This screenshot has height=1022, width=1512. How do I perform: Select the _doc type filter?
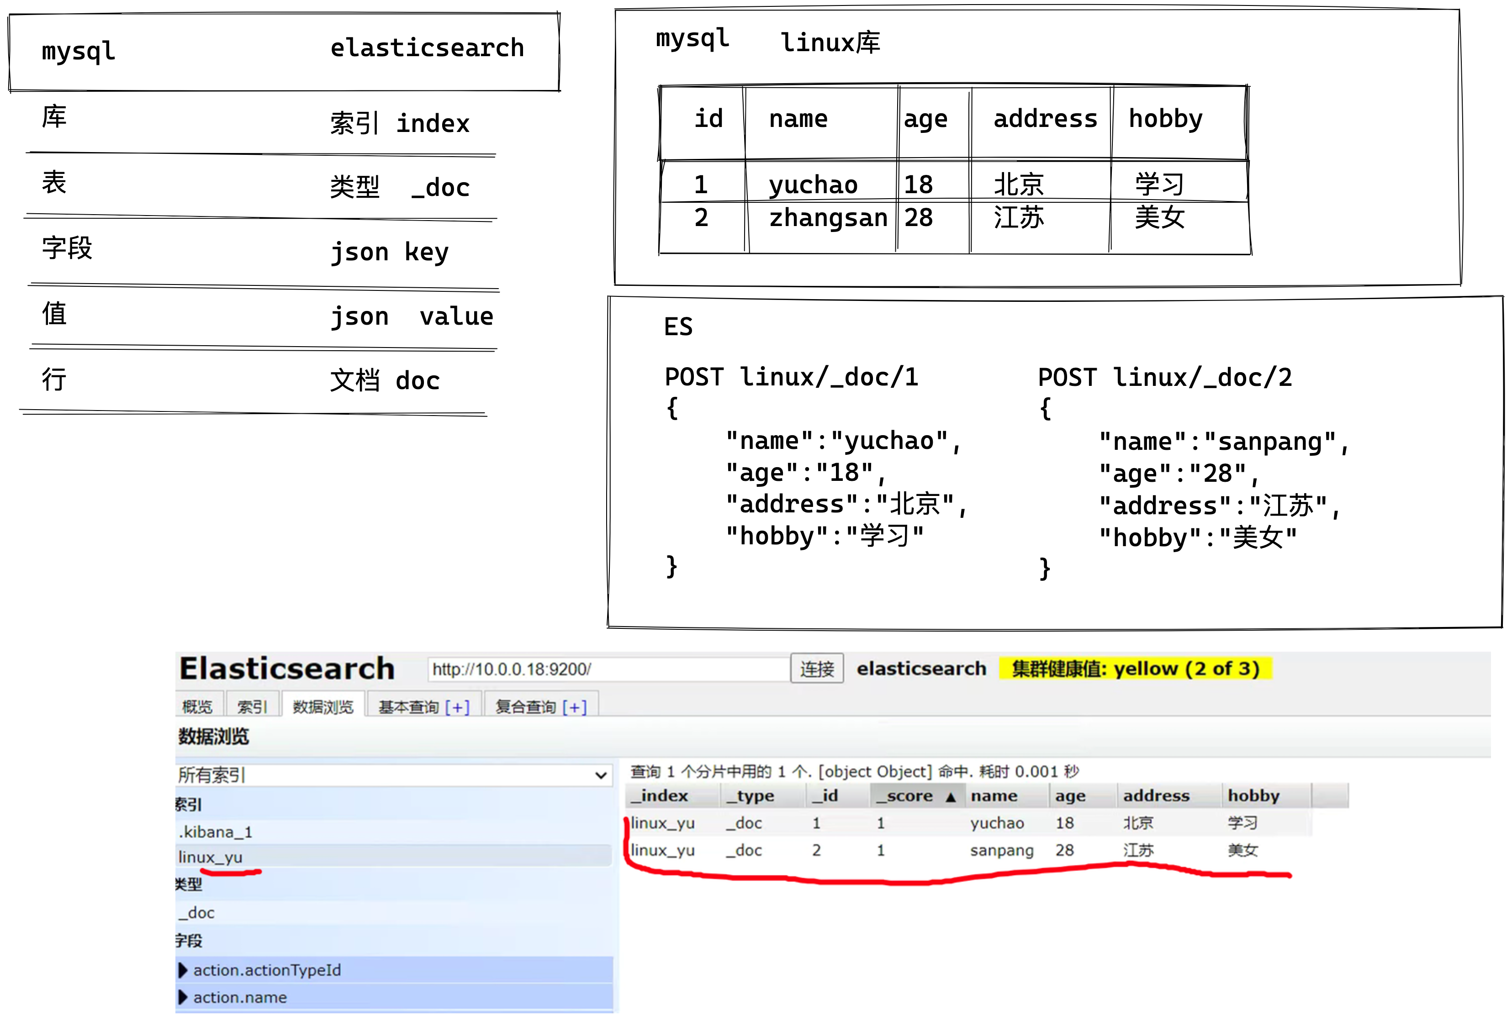point(197,913)
